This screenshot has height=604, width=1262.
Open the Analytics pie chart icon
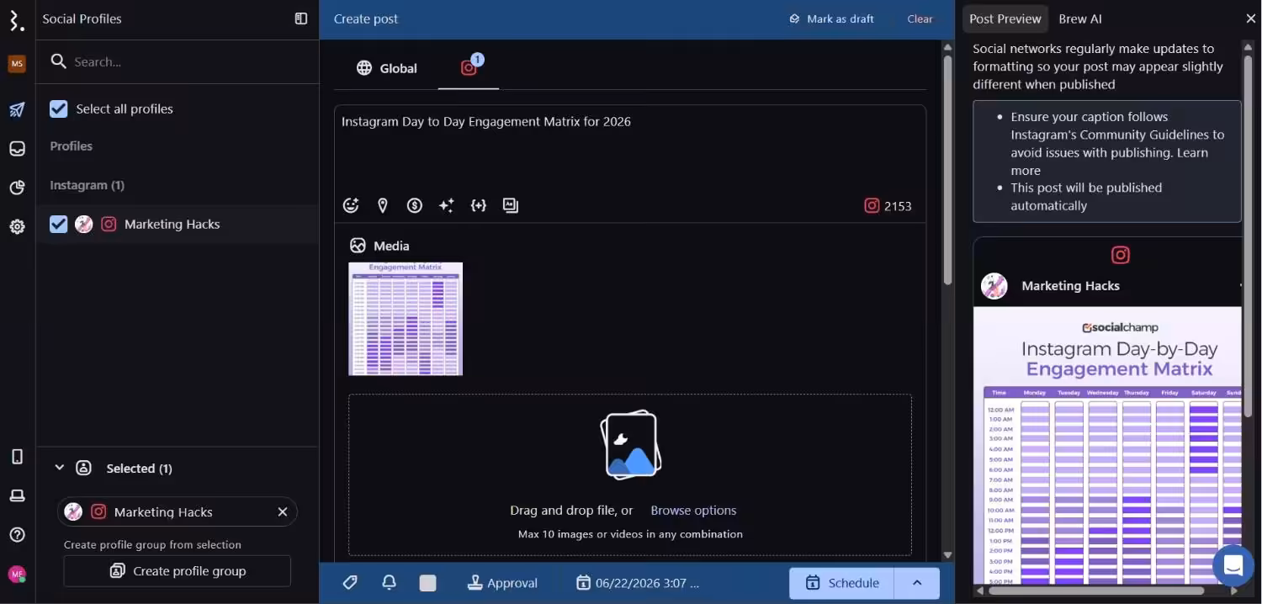point(17,188)
